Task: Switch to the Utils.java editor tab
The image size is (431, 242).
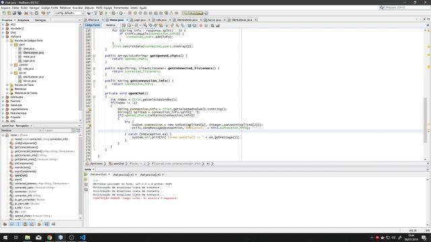Action: pos(162,20)
